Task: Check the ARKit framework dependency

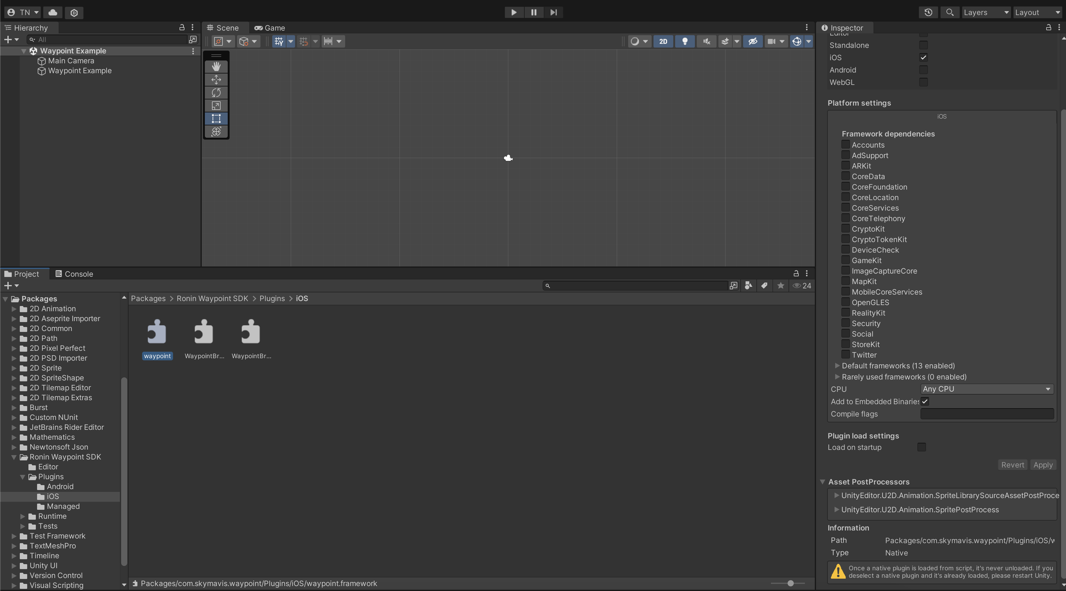Action: [845, 166]
